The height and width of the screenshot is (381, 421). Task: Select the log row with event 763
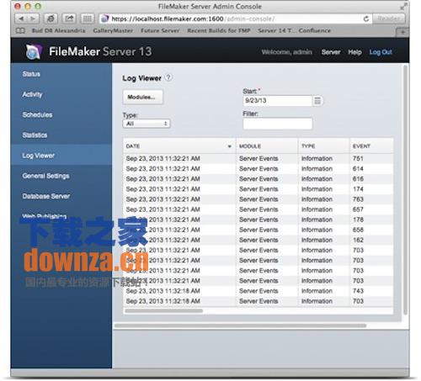258,199
